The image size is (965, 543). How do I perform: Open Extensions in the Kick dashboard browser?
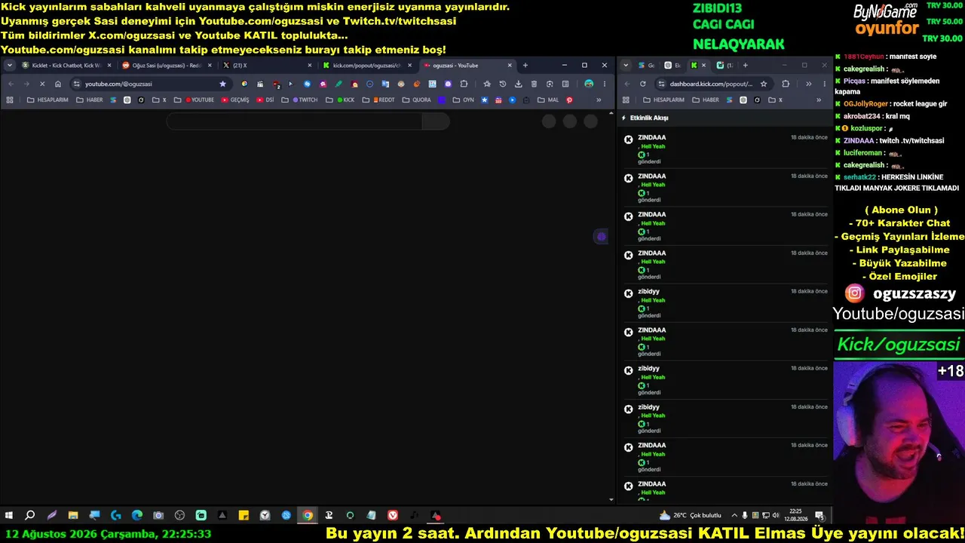[786, 84]
